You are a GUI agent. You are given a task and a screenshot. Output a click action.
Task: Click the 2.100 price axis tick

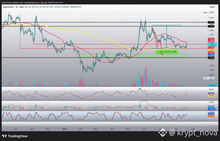211,35
